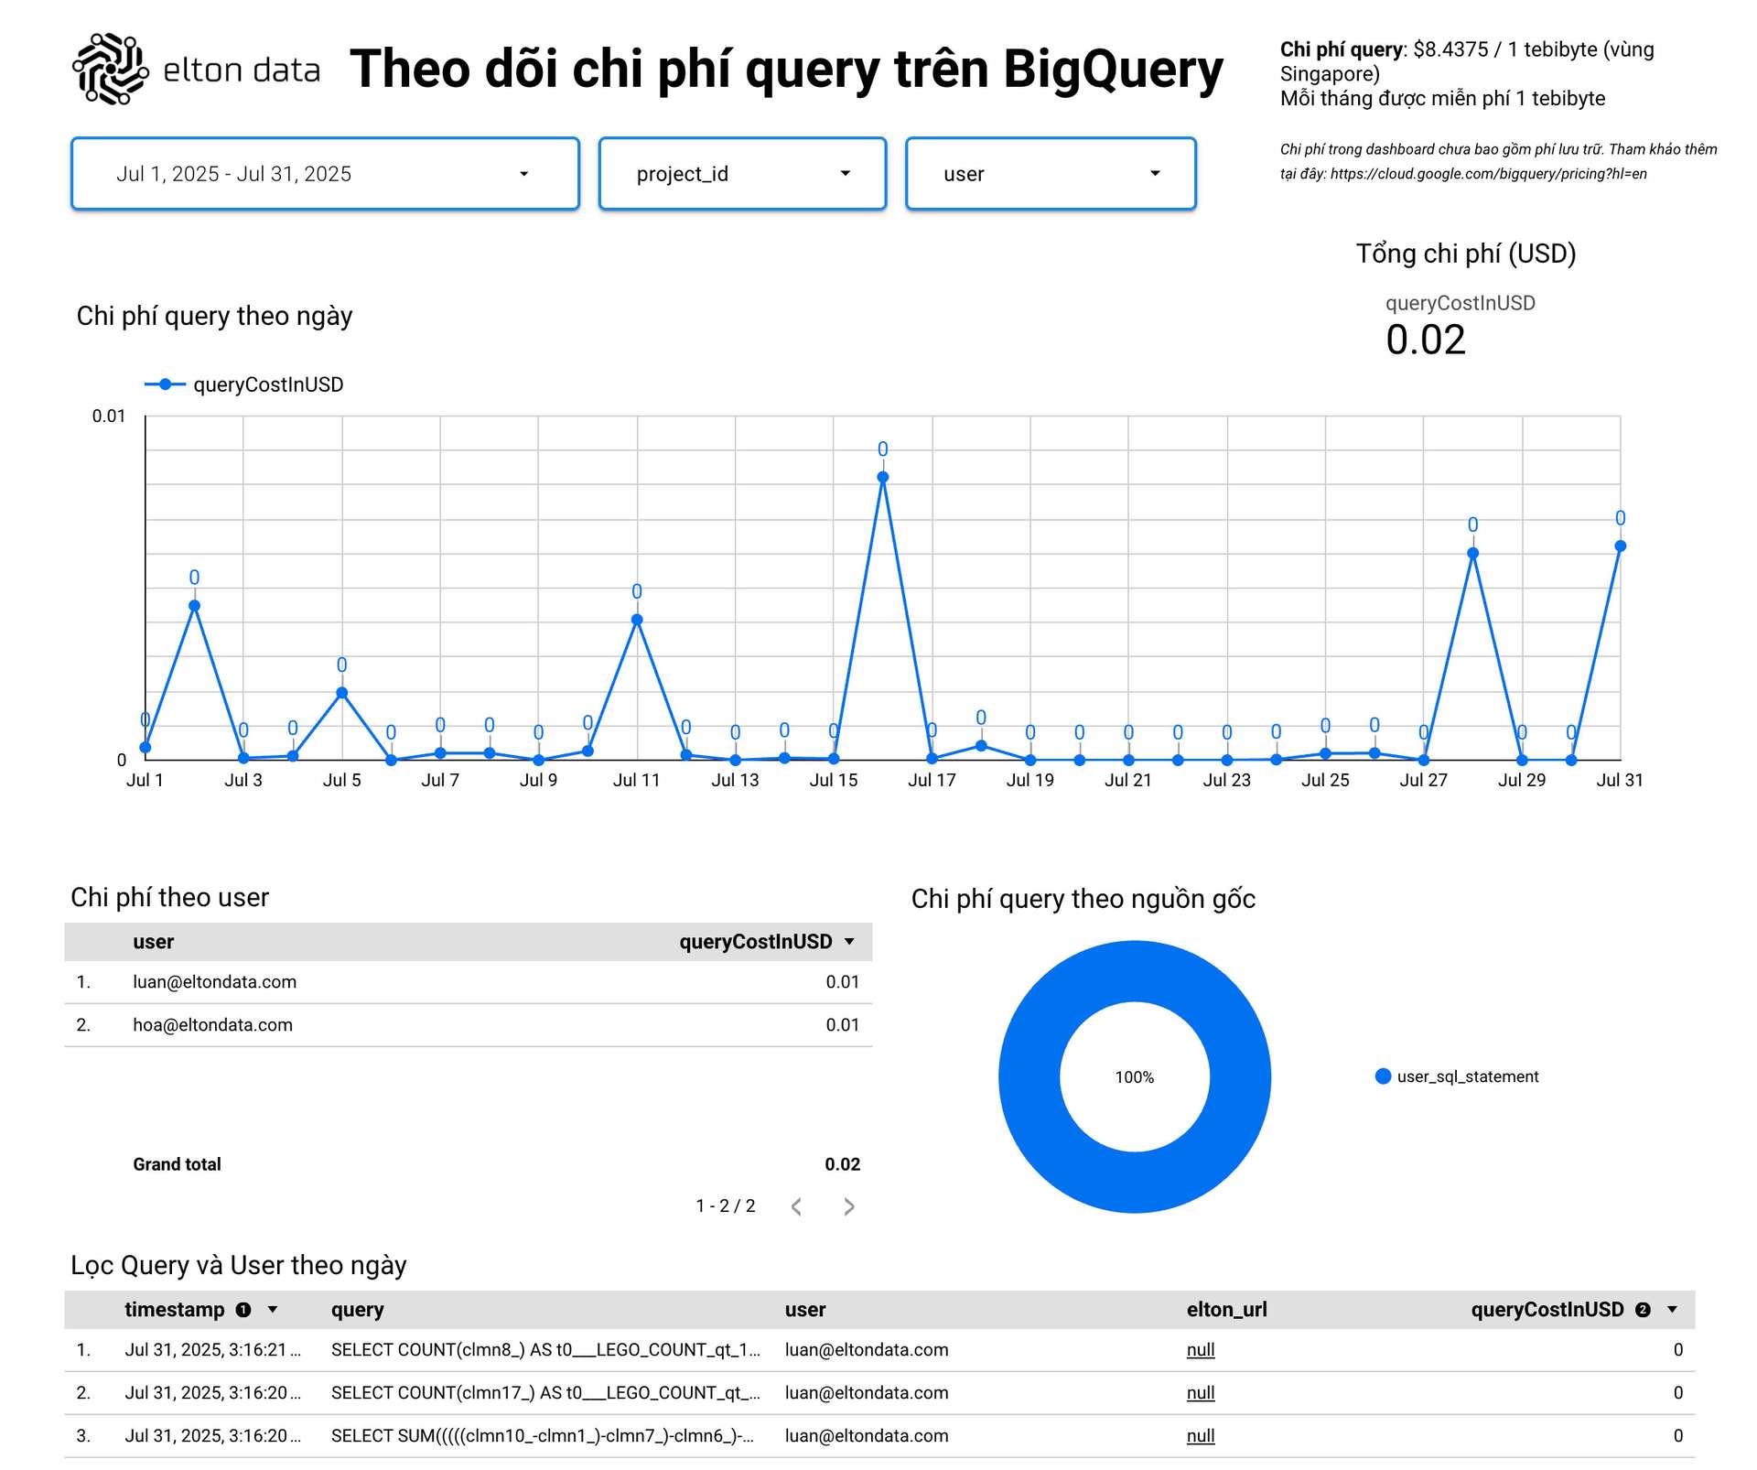Open the null link in third query row
Screen dimensions: 1757x1470
pyautogui.click(x=1200, y=1436)
